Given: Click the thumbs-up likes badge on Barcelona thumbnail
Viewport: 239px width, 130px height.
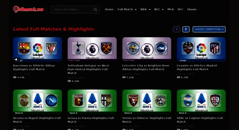Looking at the screenshot, I should (x=17, y=59).
